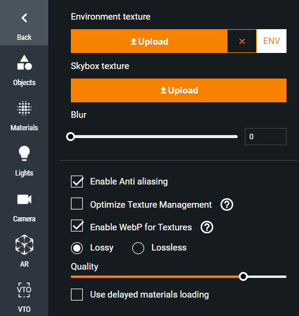This screenshot has height=316, width=299.
Task: Upload a skybox texture
Action: [x=179, y=90]
